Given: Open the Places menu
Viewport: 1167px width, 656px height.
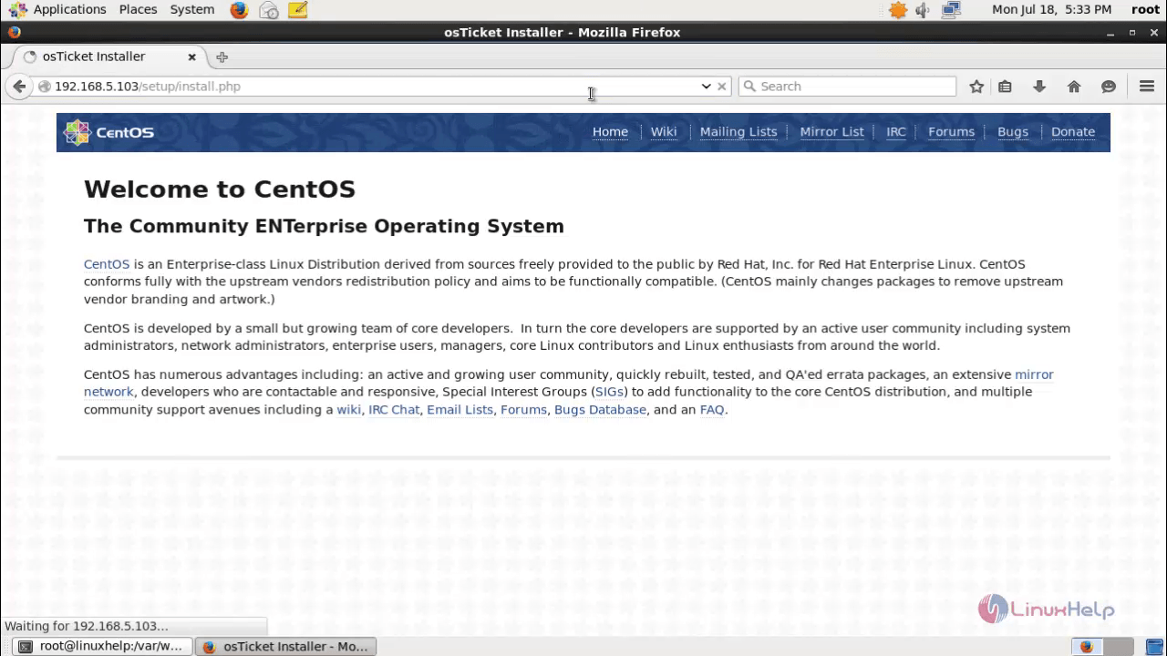Looking at the screenshot, I should point(138,9).
